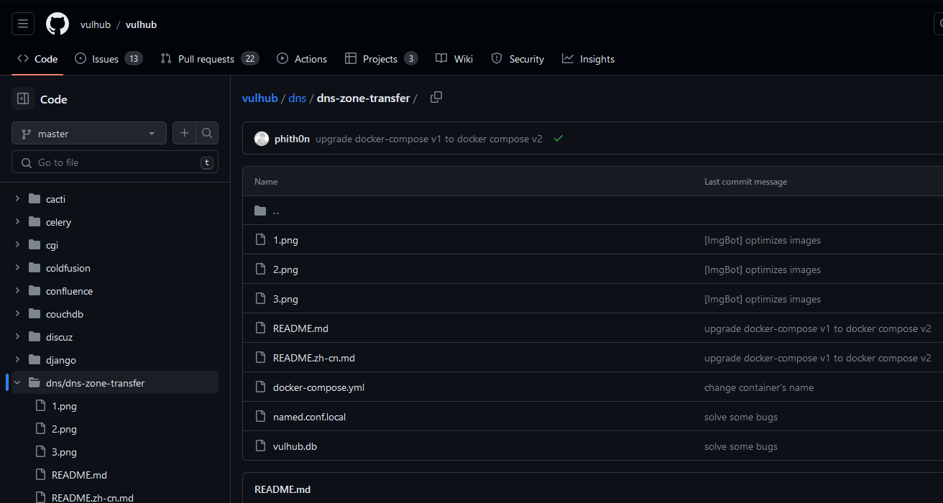Open the Wiki tab
Screen dimensions: 943x503
(454, 59)
